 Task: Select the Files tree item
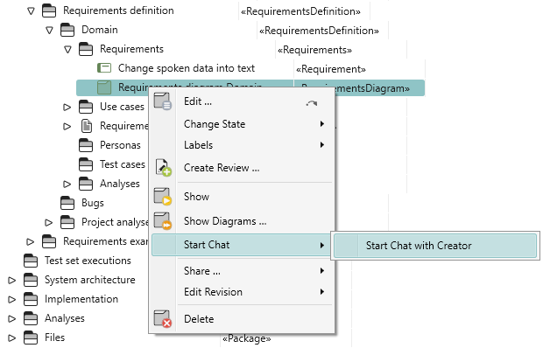(54, 338)
